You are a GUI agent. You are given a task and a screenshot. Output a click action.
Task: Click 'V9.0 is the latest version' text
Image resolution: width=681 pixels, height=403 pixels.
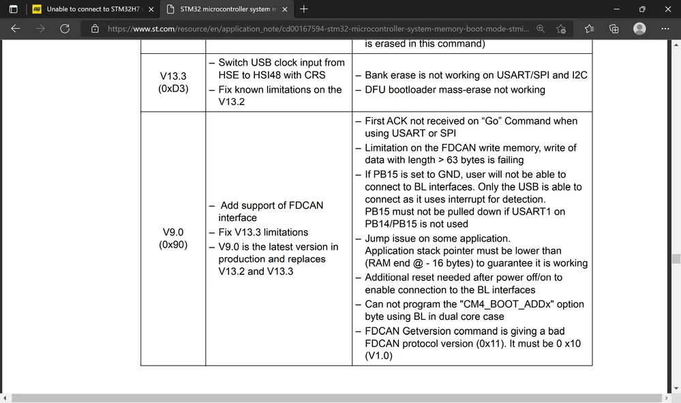click(278, 259)
